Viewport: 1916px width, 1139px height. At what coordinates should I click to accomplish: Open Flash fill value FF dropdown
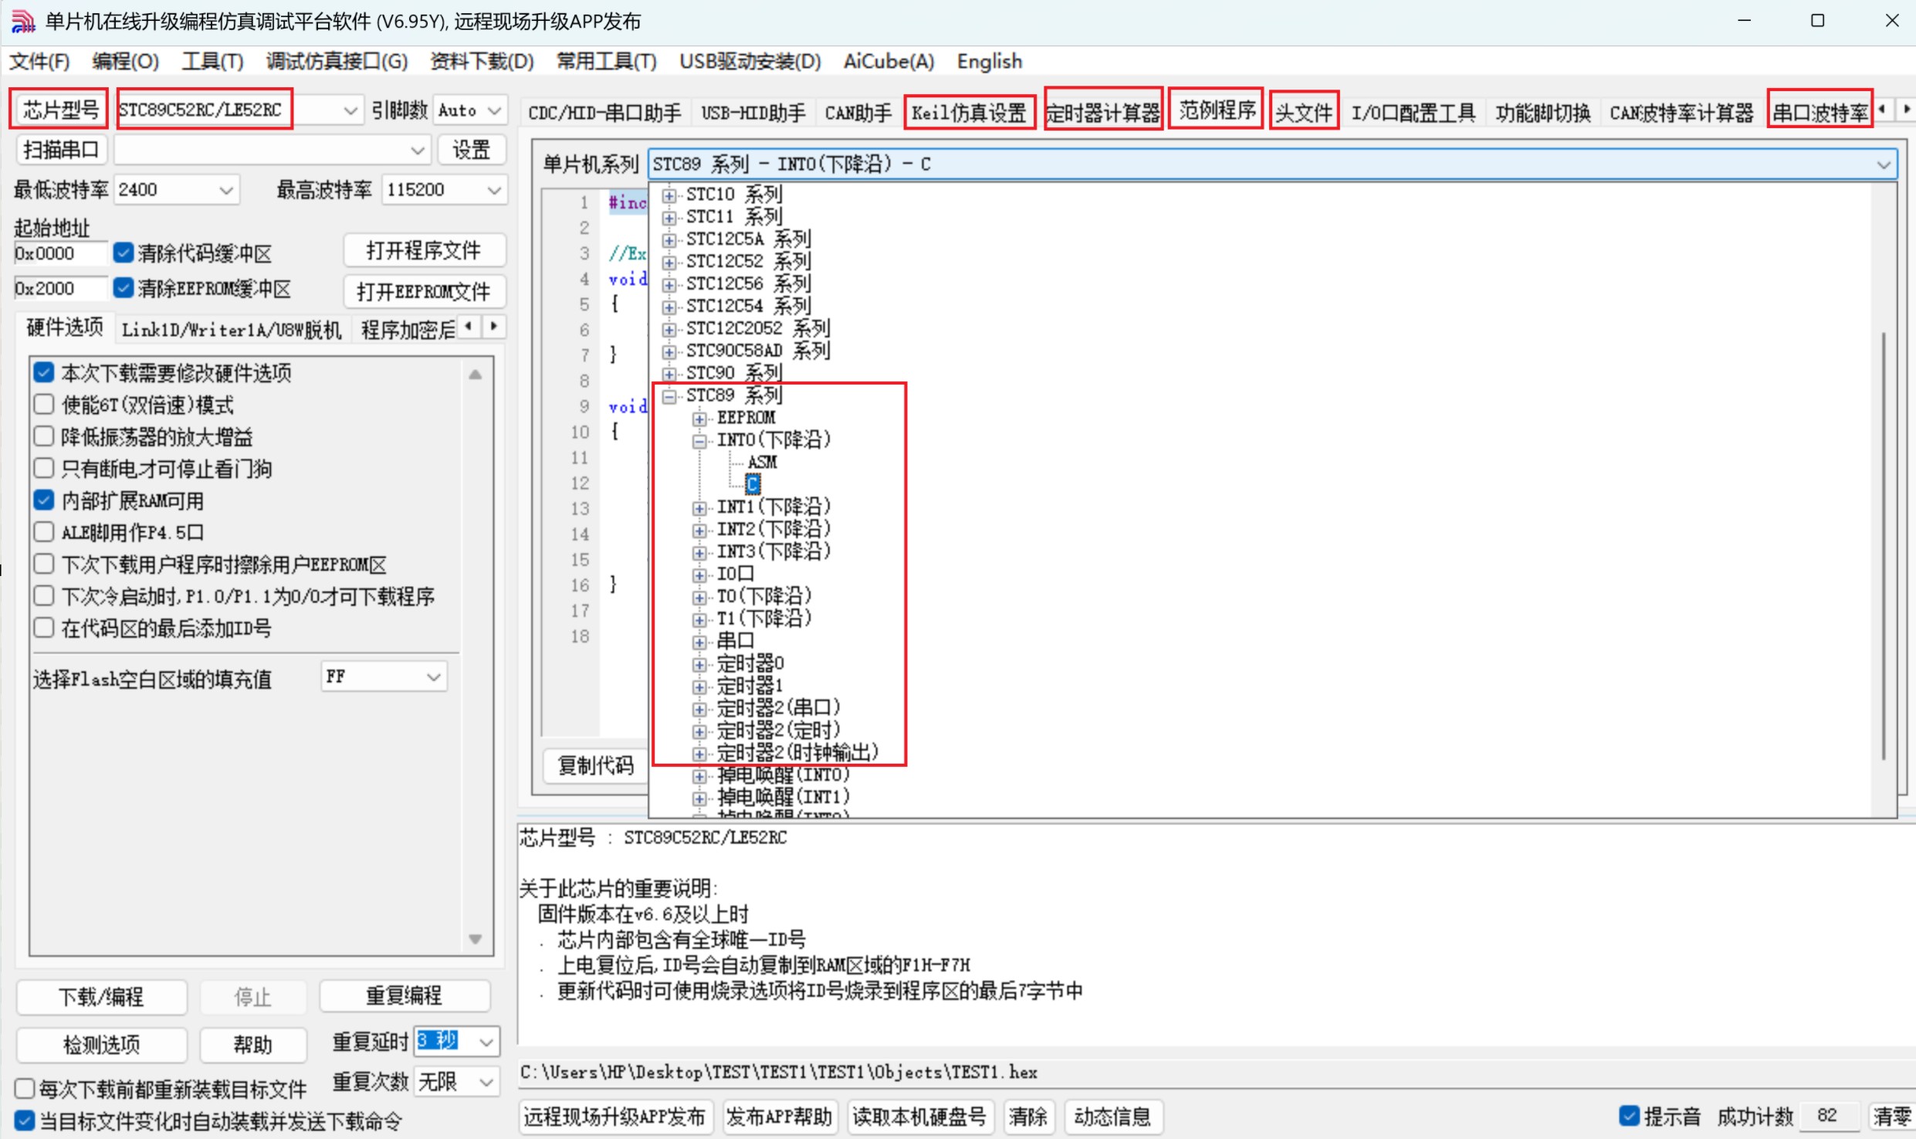[433, 677]
